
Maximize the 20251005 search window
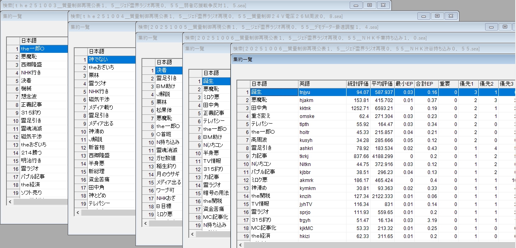point(505,27)
